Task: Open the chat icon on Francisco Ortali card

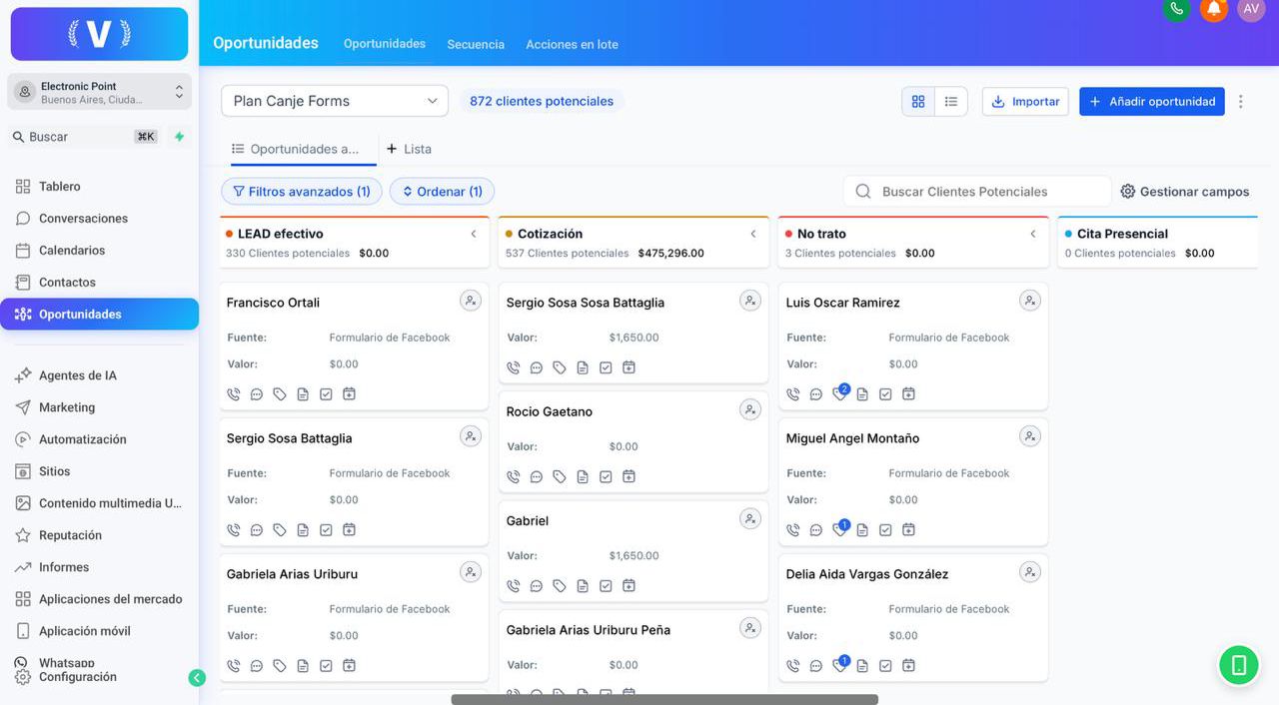Action: pos(257,394)
